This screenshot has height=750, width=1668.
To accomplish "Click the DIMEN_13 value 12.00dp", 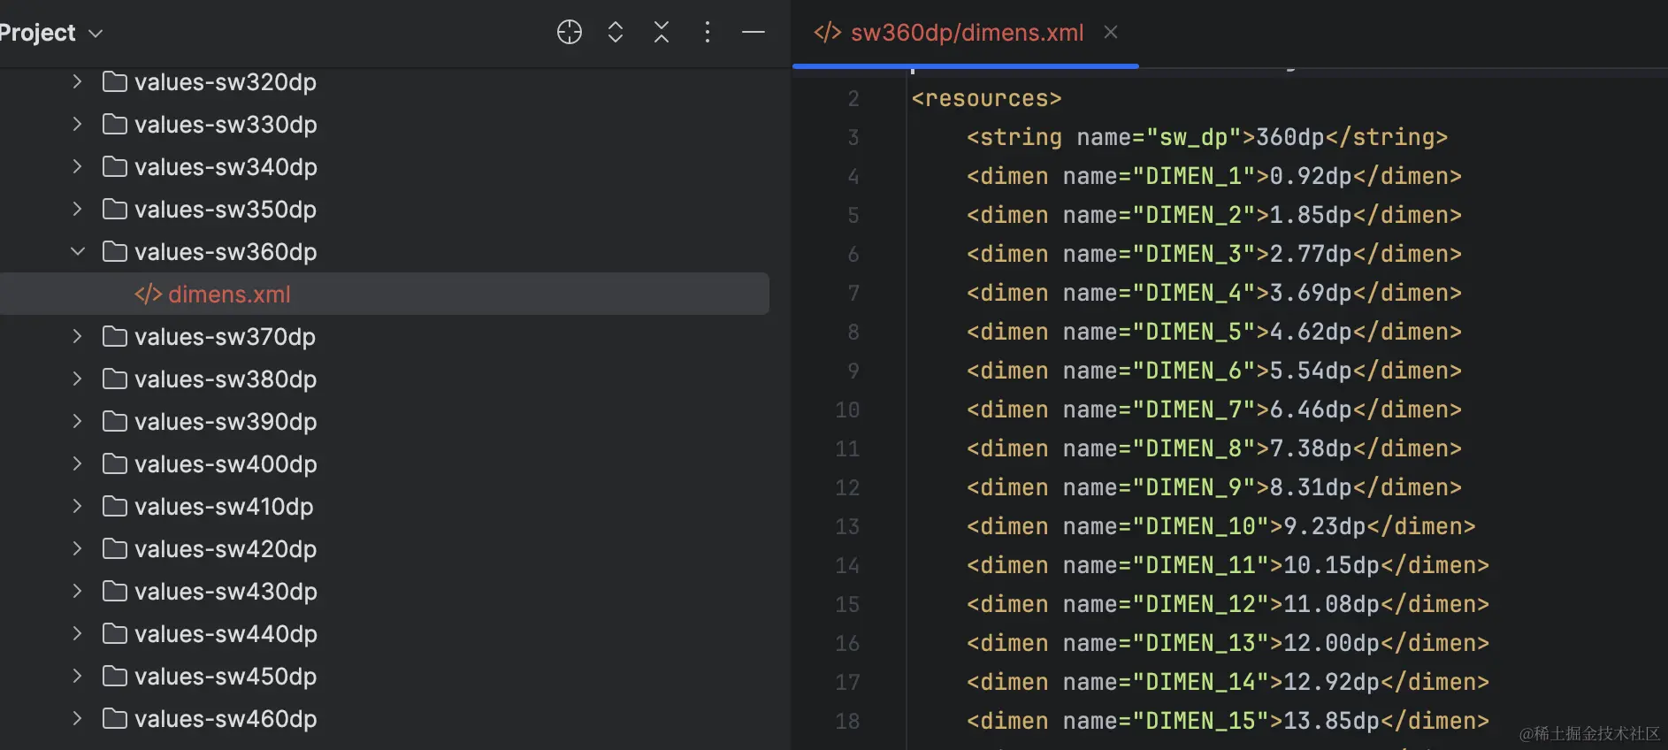I will tap(1332, 643).
